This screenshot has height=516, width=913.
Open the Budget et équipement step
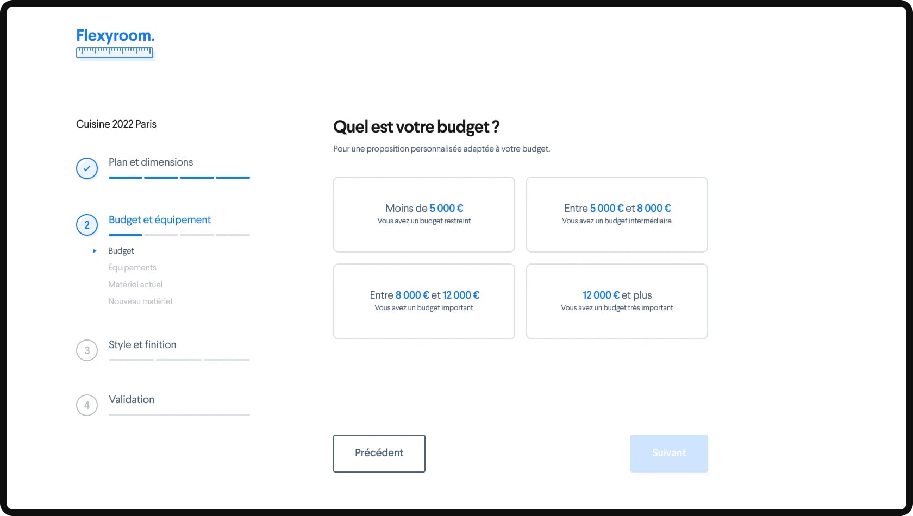coord(160,219)
